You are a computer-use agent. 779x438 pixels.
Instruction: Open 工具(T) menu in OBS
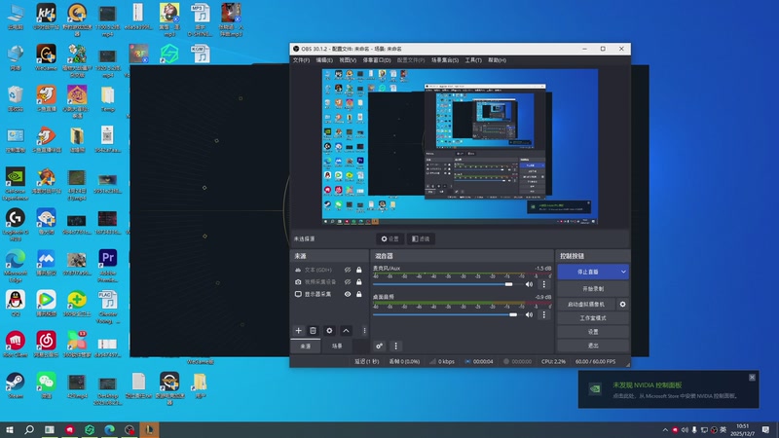point(473,60)
